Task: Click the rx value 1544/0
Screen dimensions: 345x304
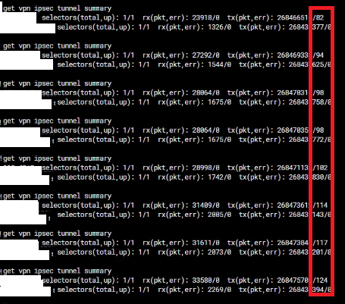Action: click(219, 64)
